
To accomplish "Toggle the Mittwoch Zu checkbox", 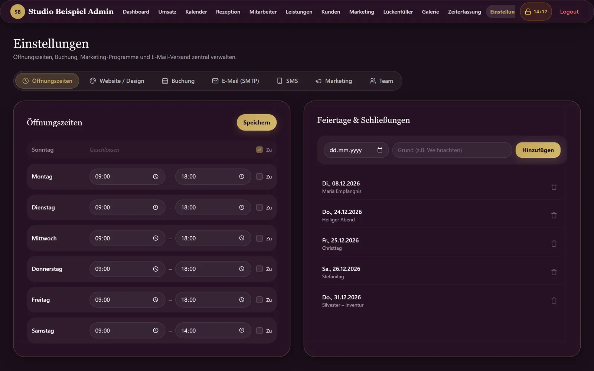I will click(259, 238).
